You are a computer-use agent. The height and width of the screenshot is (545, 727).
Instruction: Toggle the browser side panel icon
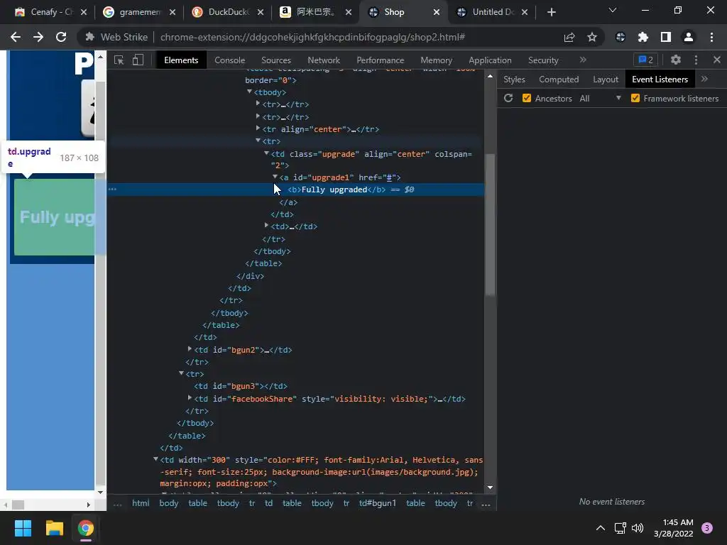(666, 37)
